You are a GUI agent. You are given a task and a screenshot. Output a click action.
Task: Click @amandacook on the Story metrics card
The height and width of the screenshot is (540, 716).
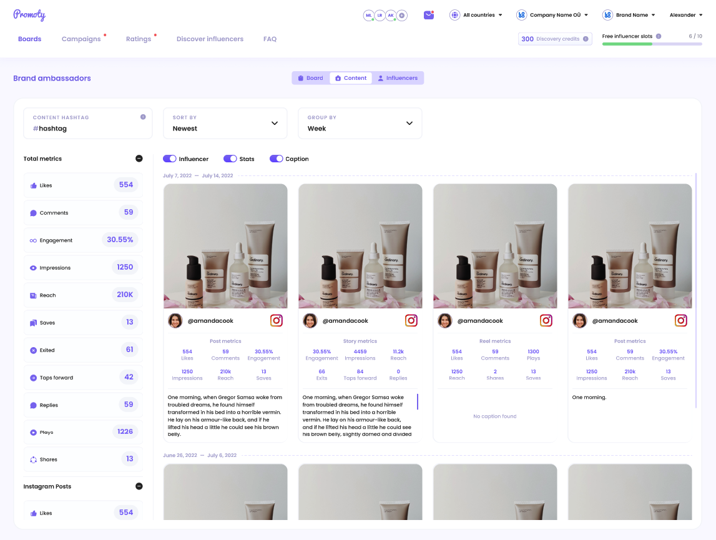pos(345,321)
